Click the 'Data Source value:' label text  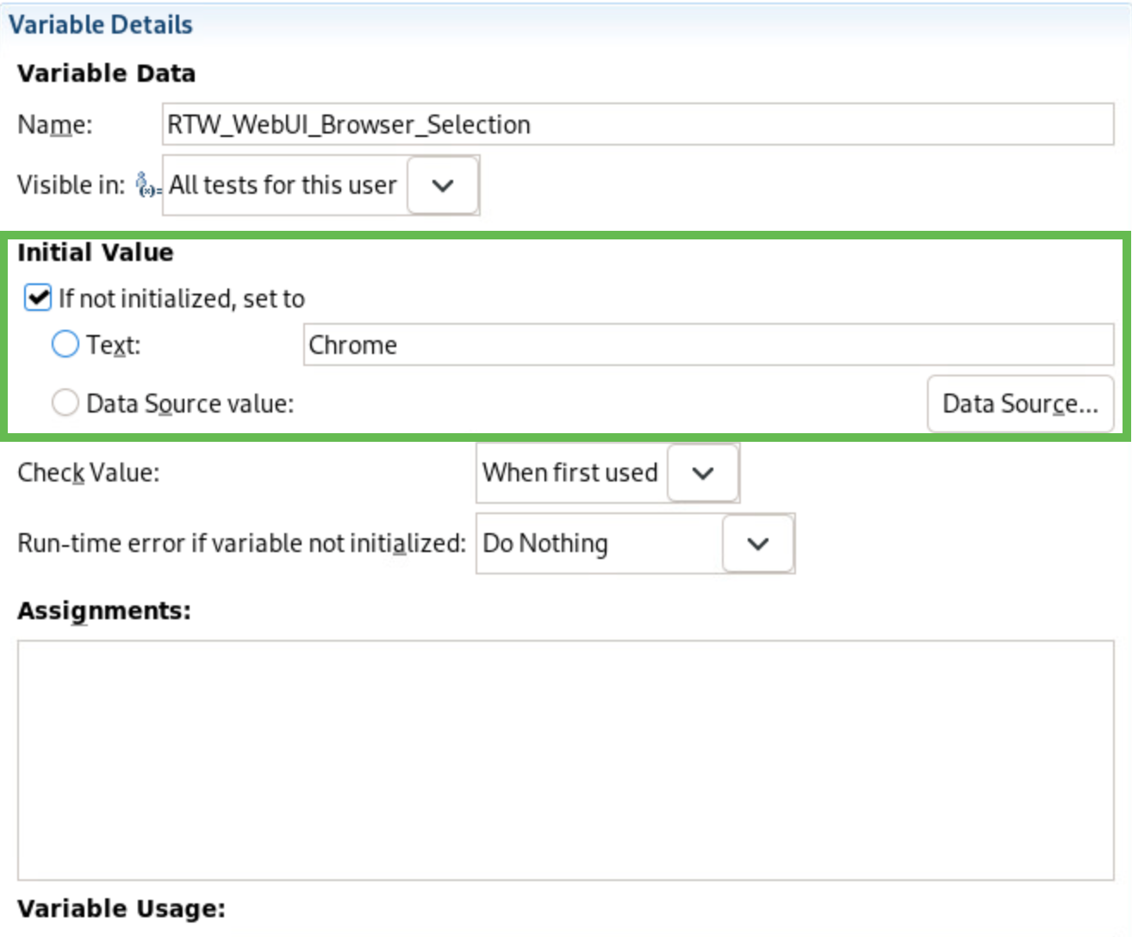point(190,403)
